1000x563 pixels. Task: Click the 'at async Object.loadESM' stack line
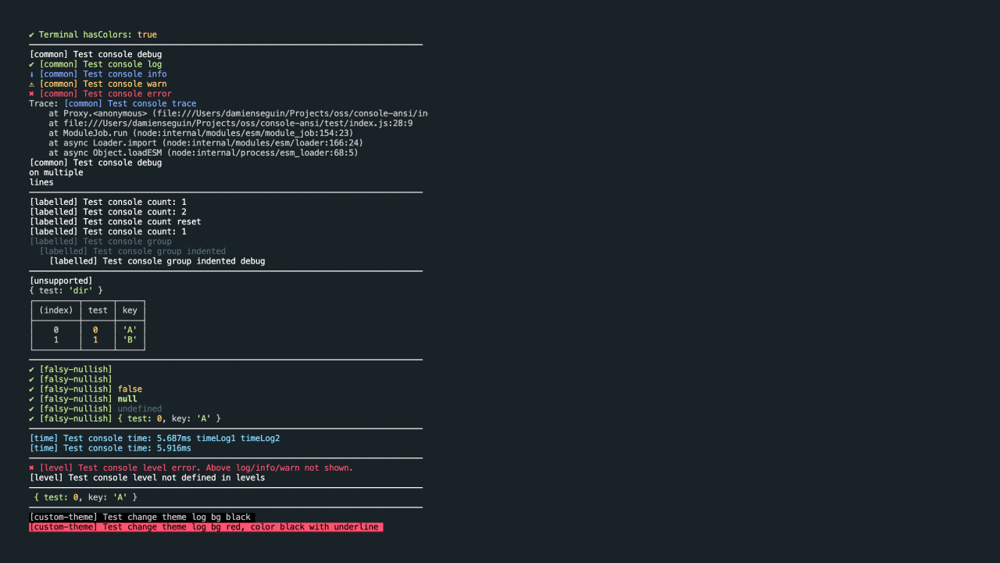pos(203,152)
